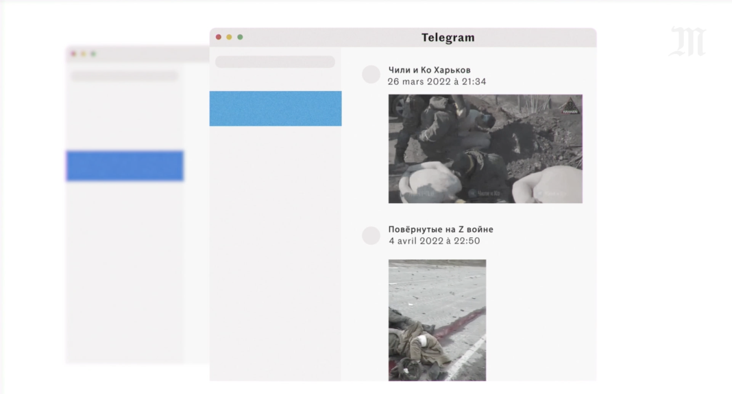
Task: Click the 4 avril 2022 à 22:50 timestamp
Action: [x=434, y=241]
